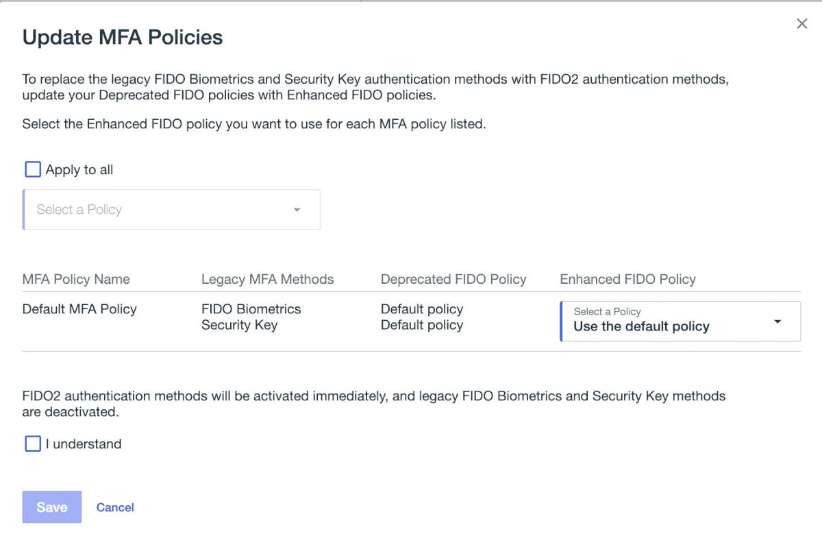This screenshot has width=822, height=545.
Task: Click the Legacy MFA Methods column header
Action: coord(267,279)
